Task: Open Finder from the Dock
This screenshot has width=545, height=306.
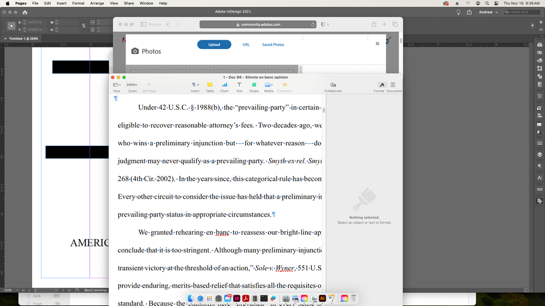Action: (x=190, y=298)
